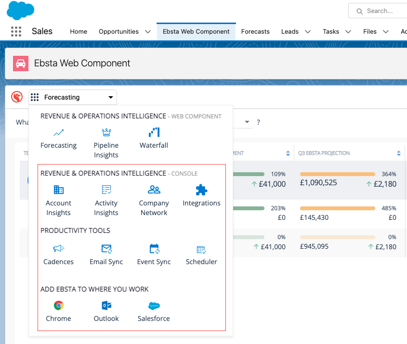Open Cadences megaphone icon

[x=58, y=249]
